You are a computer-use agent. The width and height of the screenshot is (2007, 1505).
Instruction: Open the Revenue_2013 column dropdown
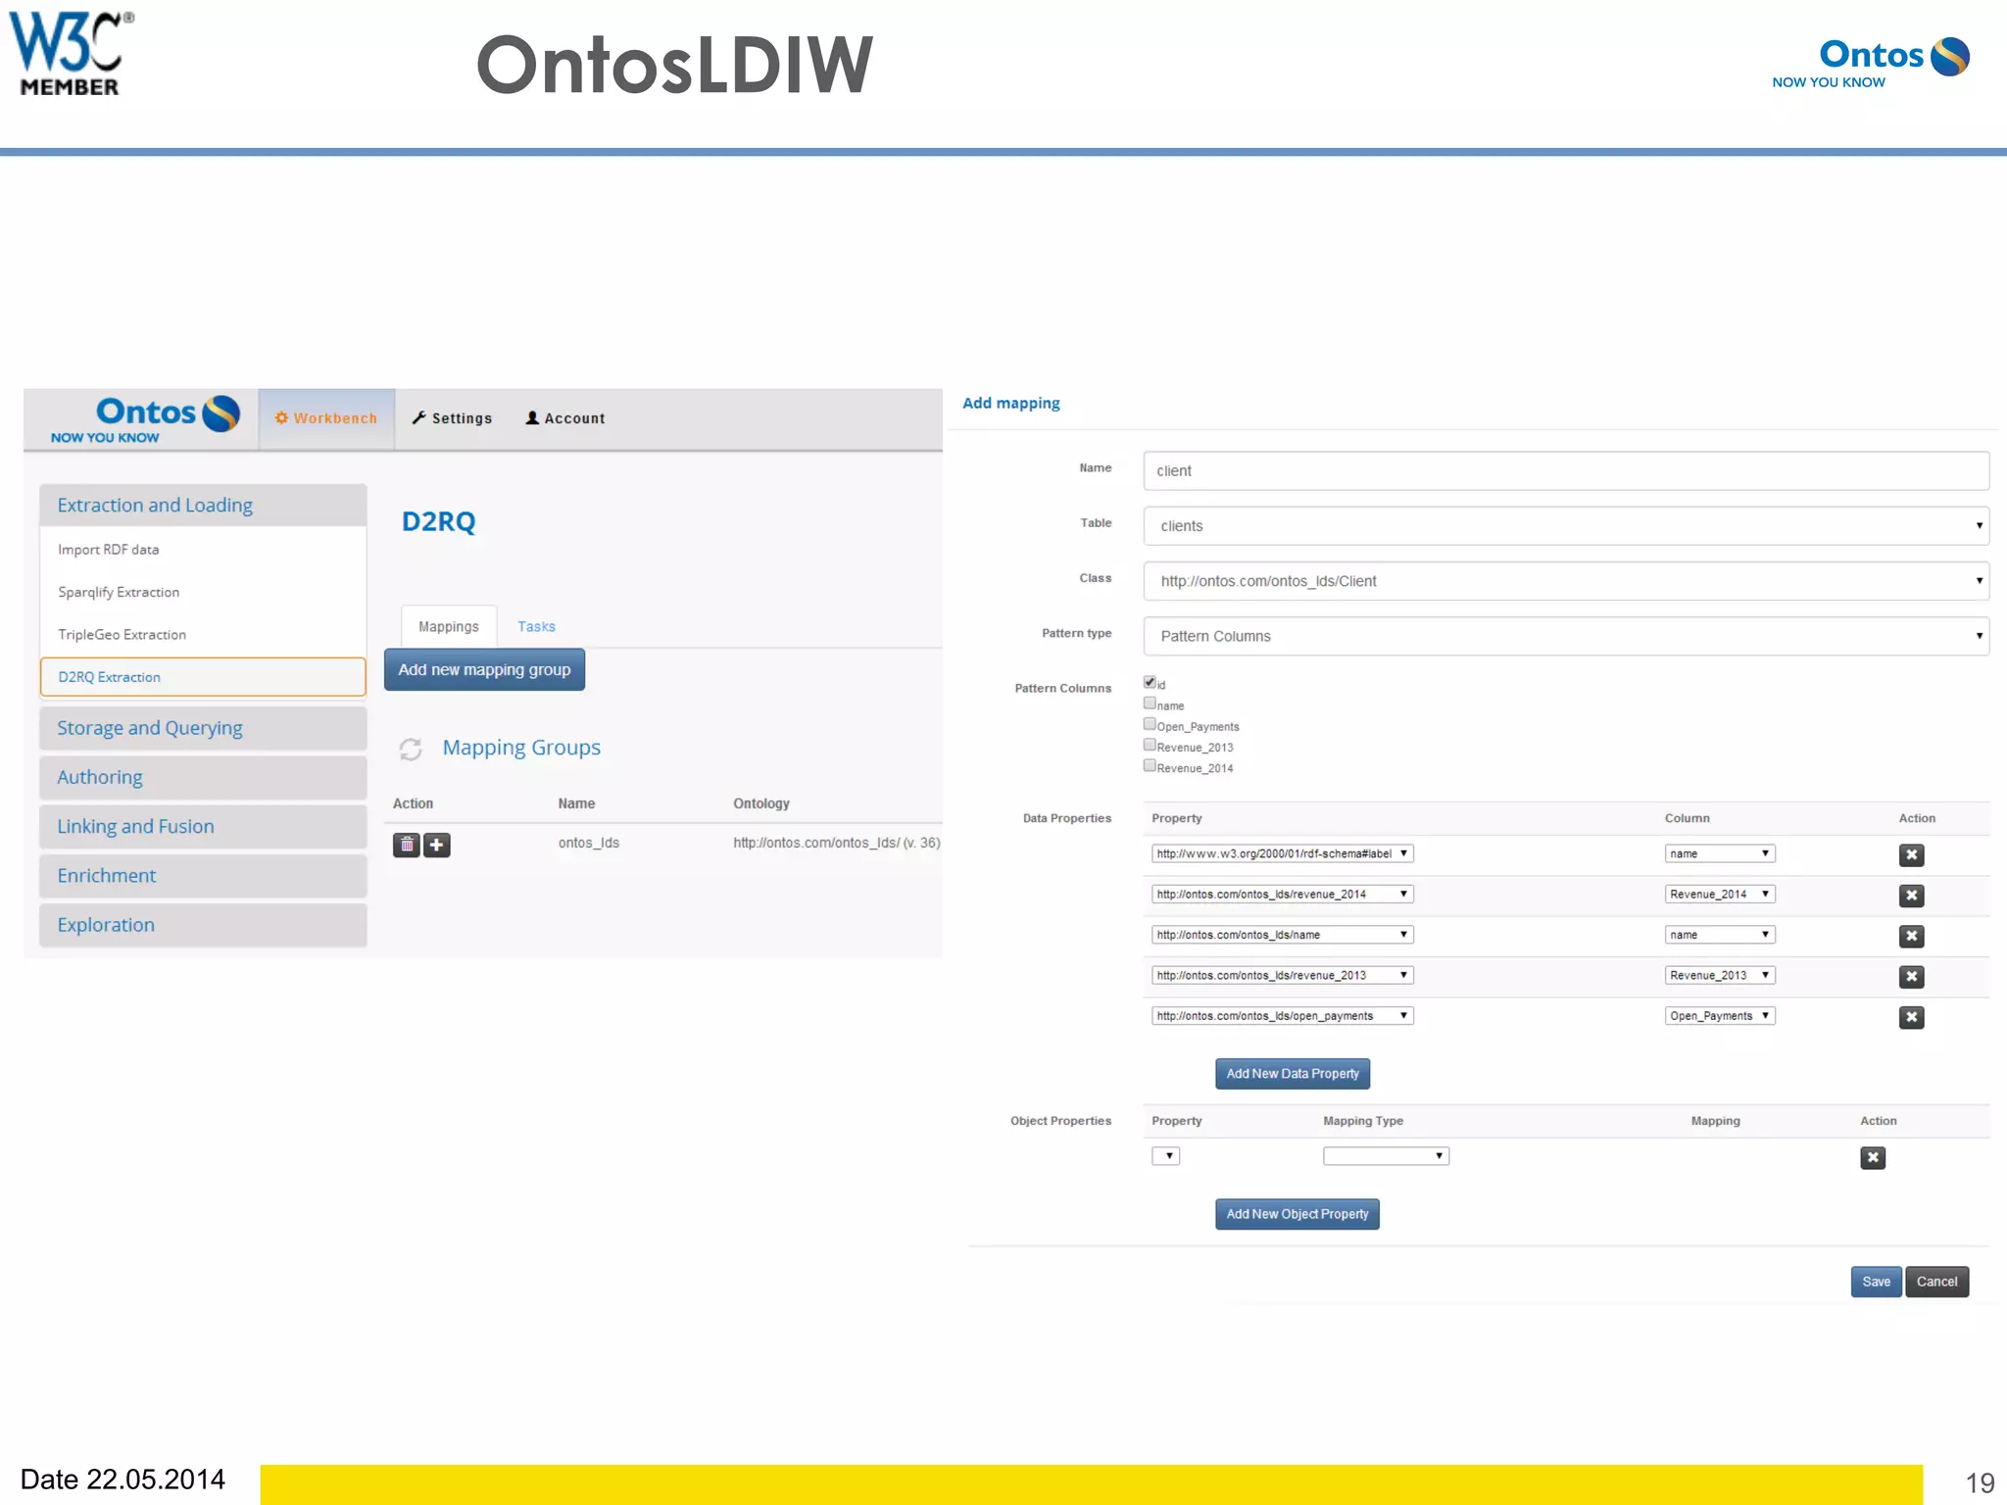pos(1720,976)
